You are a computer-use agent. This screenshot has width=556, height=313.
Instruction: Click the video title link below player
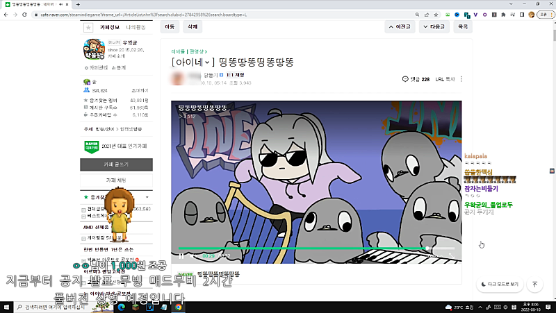tap(219, 273)
